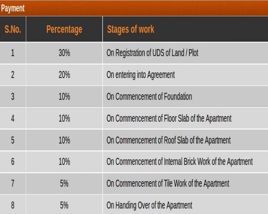Click the Payment title bar
Screen dimensions: 268x214
[x=13, y=8]
